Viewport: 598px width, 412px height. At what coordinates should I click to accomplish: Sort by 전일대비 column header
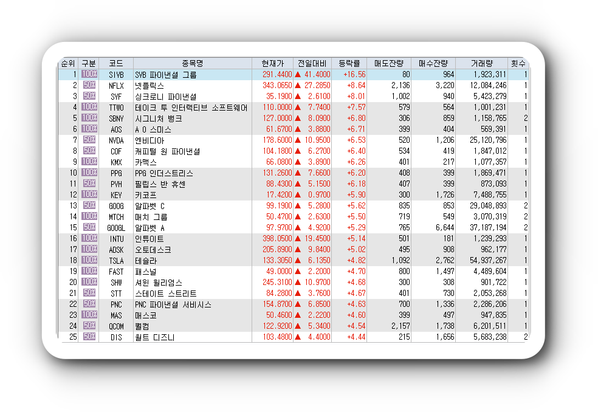[x=312, y=63]
